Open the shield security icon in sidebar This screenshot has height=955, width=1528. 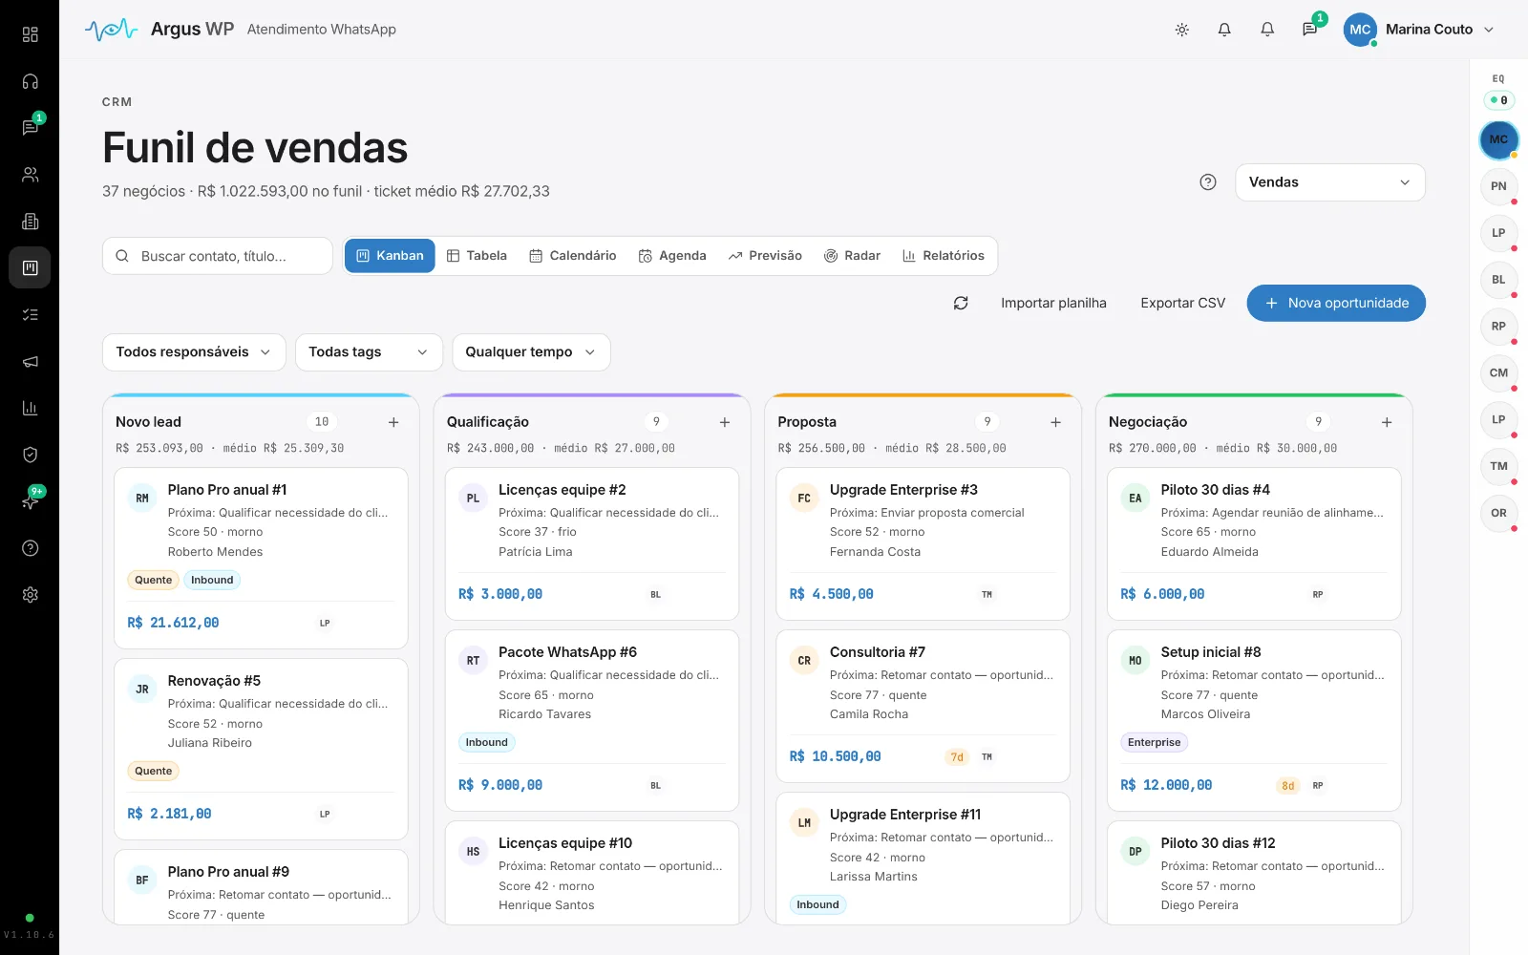point(30,455)
